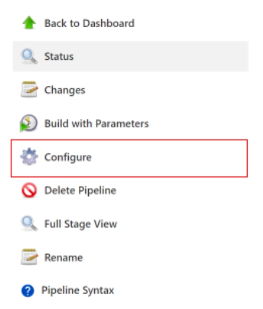Click the blue question mark help icon
This screenshot has width=263, height=309.
click(28, 291)
